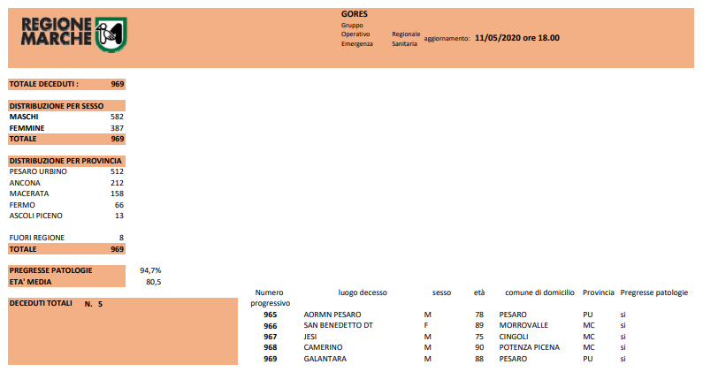Click the province 'MC' in row 967
Screen dimensions: 703x387
(589, 337)
